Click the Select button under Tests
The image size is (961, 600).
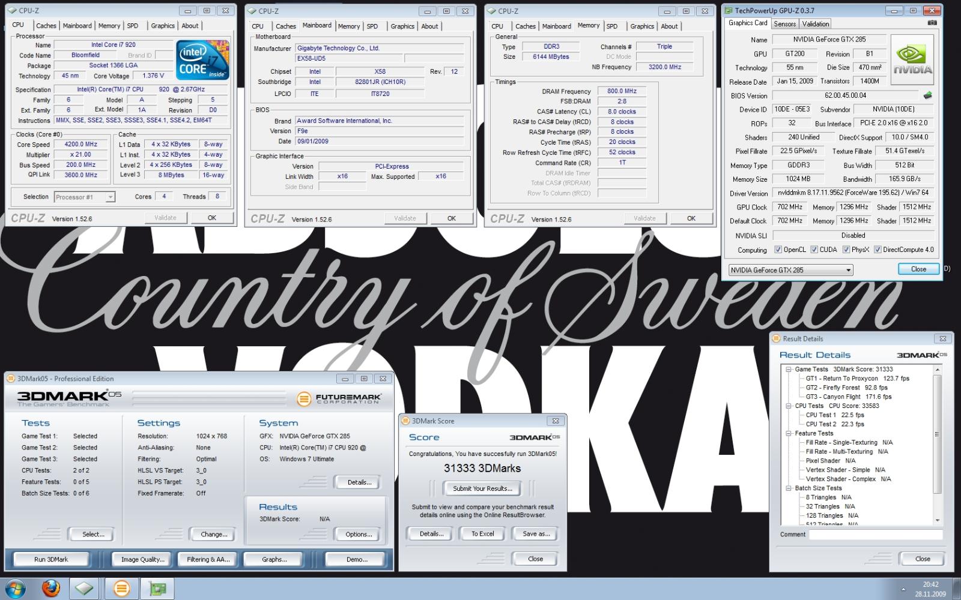(93, 534)
